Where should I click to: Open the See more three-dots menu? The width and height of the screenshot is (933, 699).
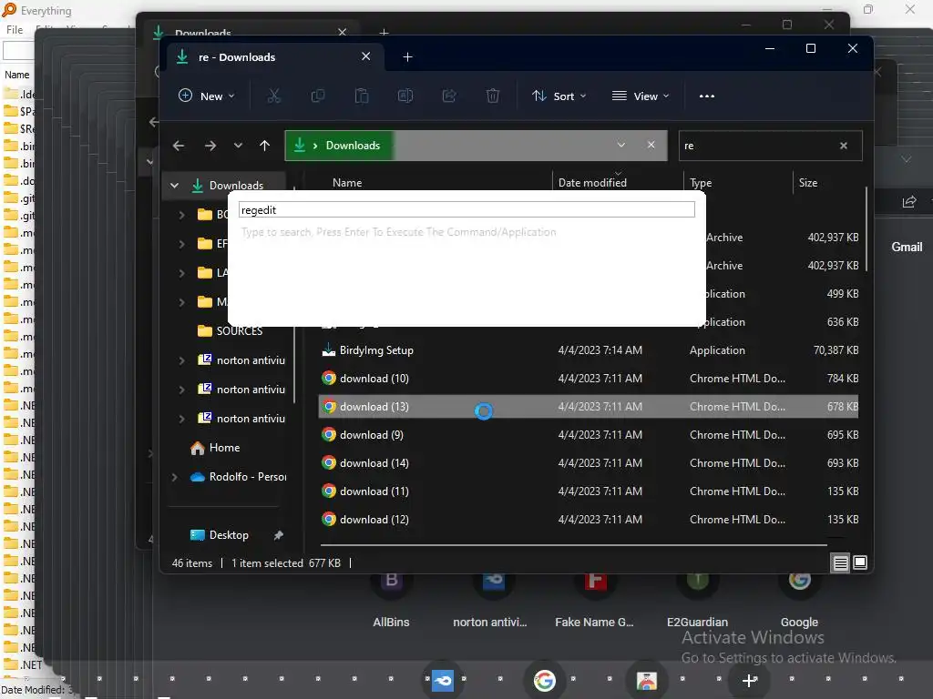pyautogui.click(x=707, y=96)
